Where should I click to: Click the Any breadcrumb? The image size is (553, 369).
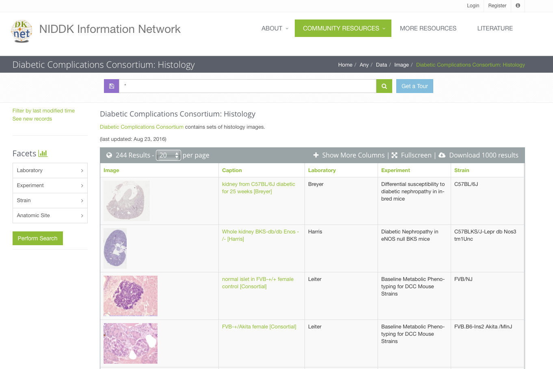tap(364, 65)
